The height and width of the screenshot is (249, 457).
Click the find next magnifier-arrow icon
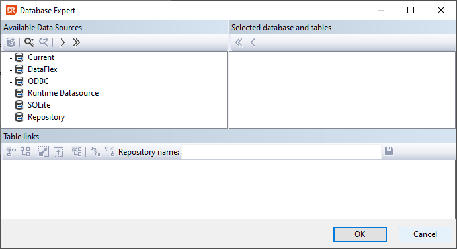click(x=44, y=42)
